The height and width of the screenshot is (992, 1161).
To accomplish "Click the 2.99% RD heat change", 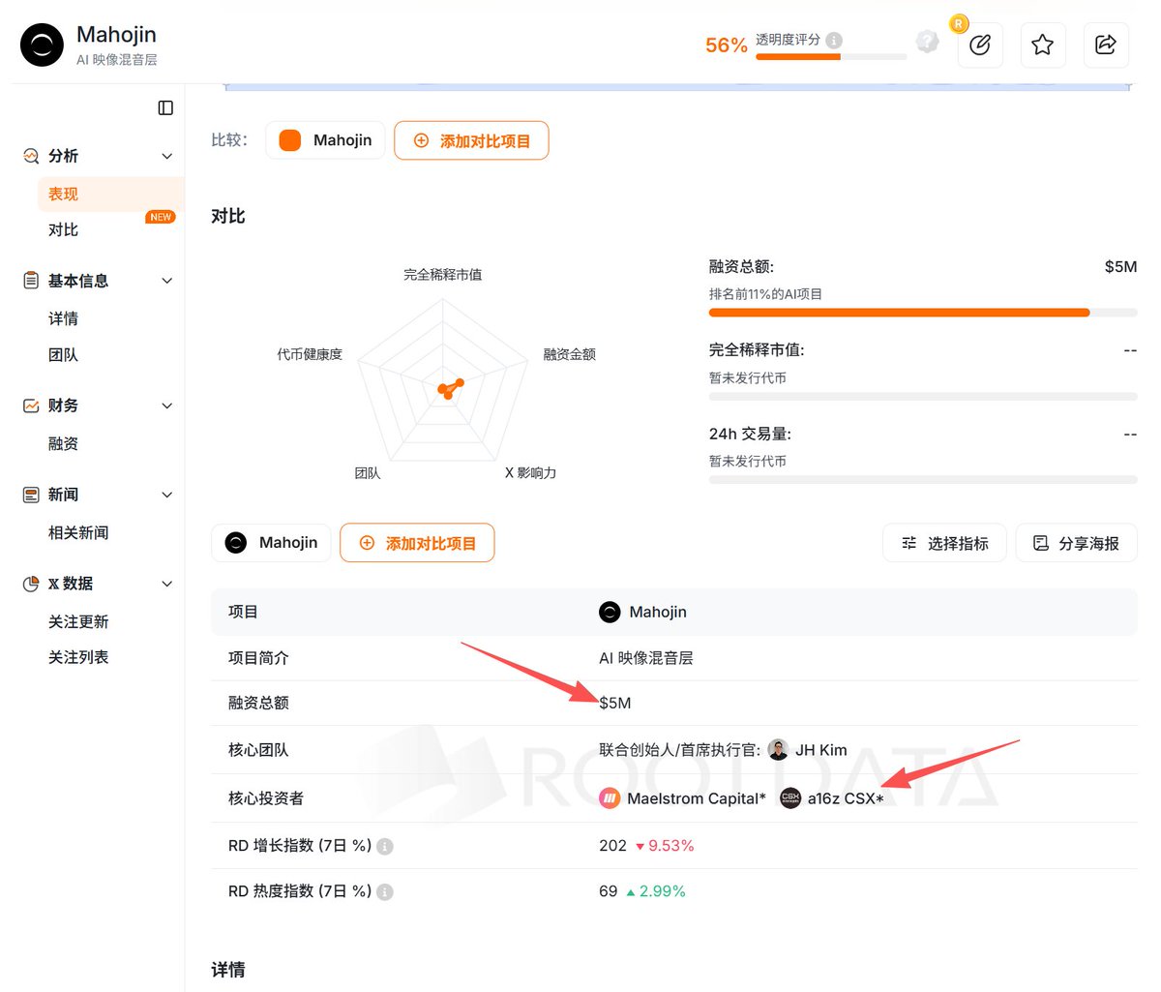I will [x=663, y=891].
